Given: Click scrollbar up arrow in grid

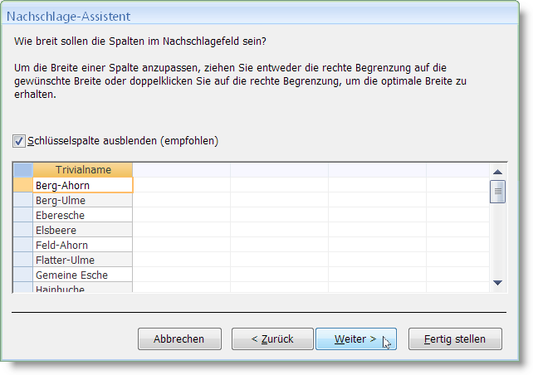Looking at the screenshot, I should coord(497,172).
